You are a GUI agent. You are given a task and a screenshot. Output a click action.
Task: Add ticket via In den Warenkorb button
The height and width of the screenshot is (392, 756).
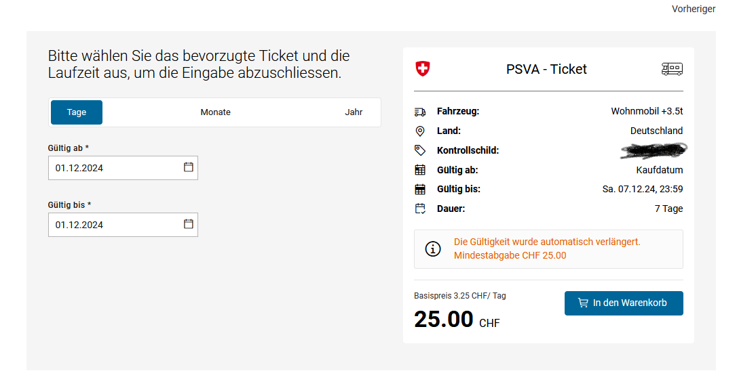[x=624, y=303]
